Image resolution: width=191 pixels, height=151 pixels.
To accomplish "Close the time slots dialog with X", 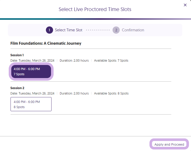I will pyautogui.click(x=185, y=5).
